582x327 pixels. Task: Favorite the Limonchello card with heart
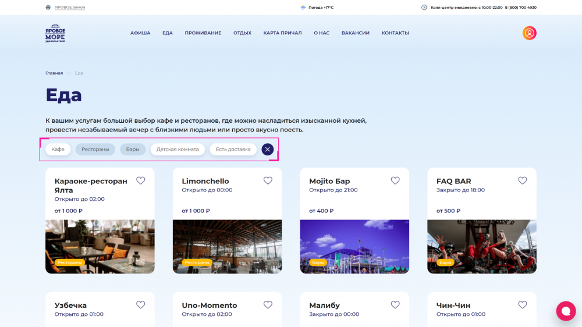(268, 181)
